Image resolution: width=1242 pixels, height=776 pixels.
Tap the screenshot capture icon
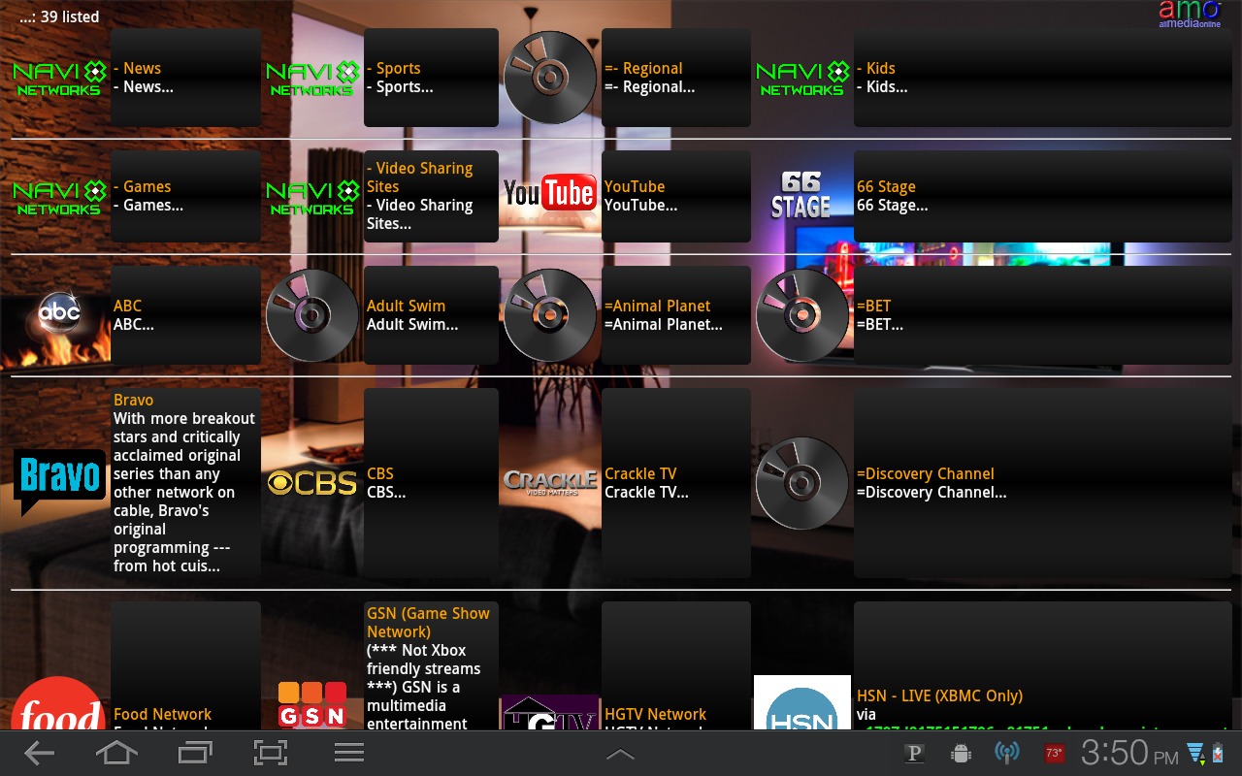click(271, 753)
